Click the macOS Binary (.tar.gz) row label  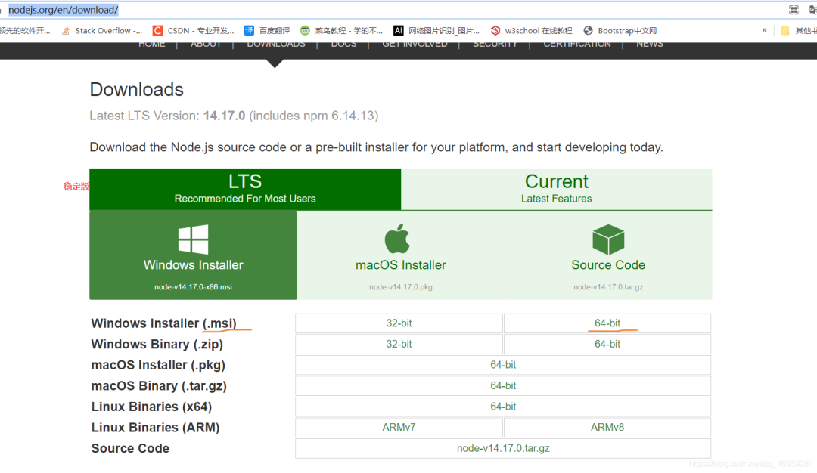159,385
